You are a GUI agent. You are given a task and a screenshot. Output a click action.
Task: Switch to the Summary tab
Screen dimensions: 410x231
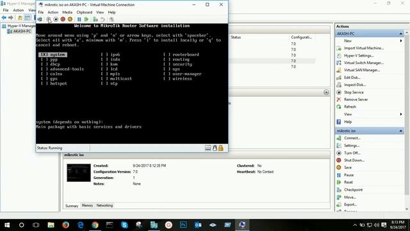(72, 206)
